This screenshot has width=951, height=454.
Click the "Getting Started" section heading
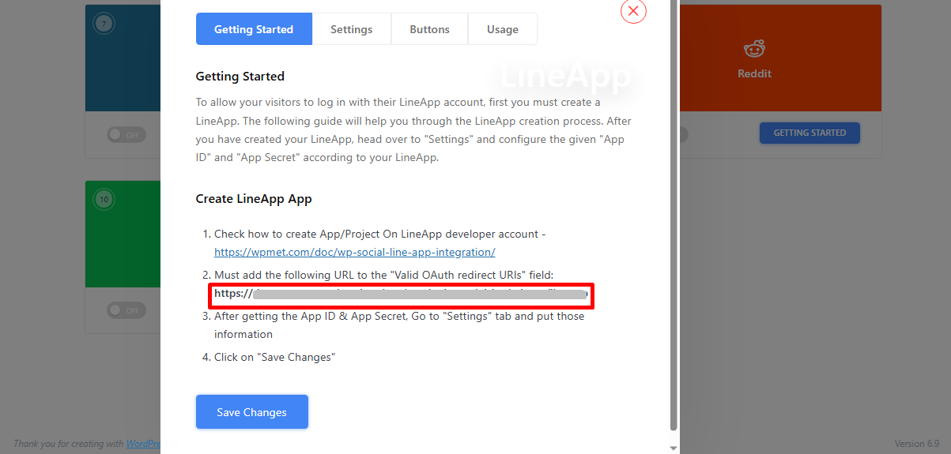[x=240, y=77]
